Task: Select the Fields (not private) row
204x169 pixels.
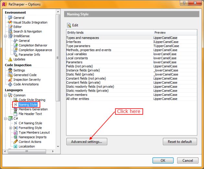Action: pos(131,66)
